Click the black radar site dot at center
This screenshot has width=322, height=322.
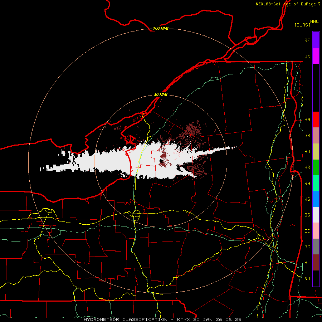tap(161, 161)
